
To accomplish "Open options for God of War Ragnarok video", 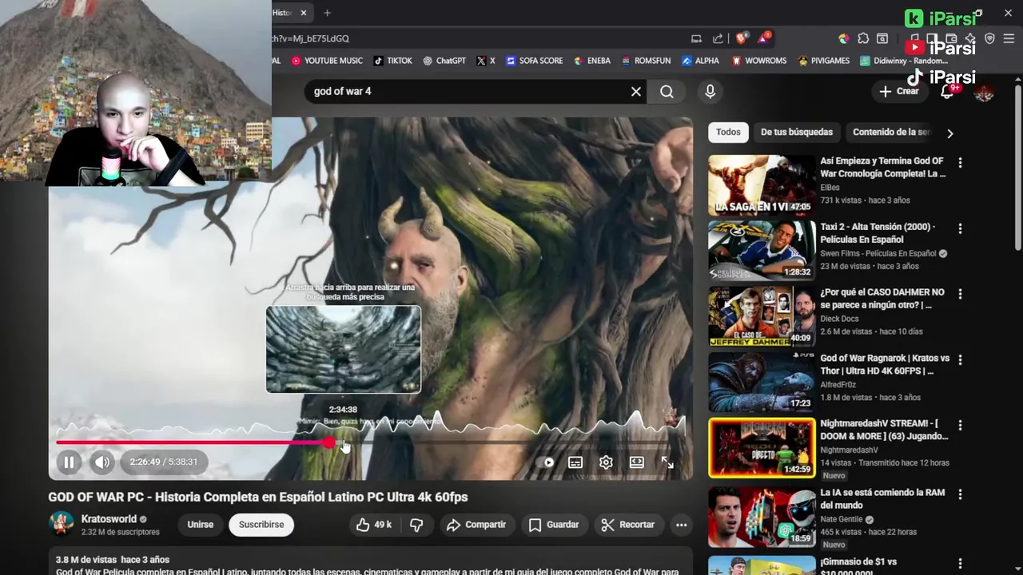I will pos(960,360).
